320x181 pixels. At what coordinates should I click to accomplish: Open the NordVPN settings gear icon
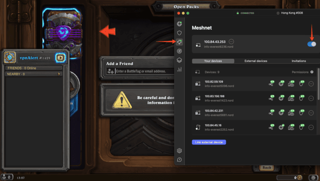coord(180,151)
